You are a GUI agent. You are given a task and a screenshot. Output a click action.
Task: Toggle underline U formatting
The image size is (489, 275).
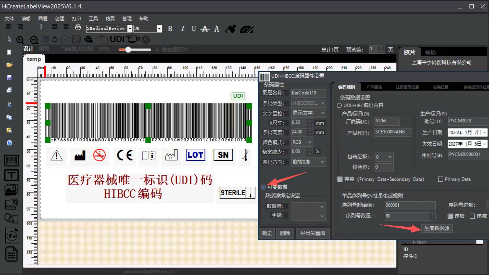(x=194, y=29)
